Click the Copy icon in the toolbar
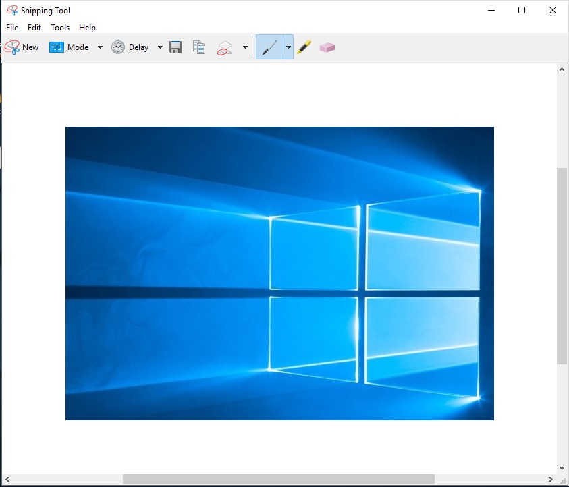The width and height of the screenshot is (569, 487). pyautogui.click(x=199, y=47)
